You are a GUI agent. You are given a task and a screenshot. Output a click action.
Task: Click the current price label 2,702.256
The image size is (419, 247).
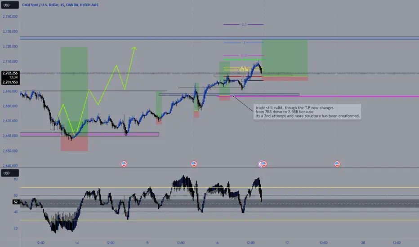click(x=10, y=73)
